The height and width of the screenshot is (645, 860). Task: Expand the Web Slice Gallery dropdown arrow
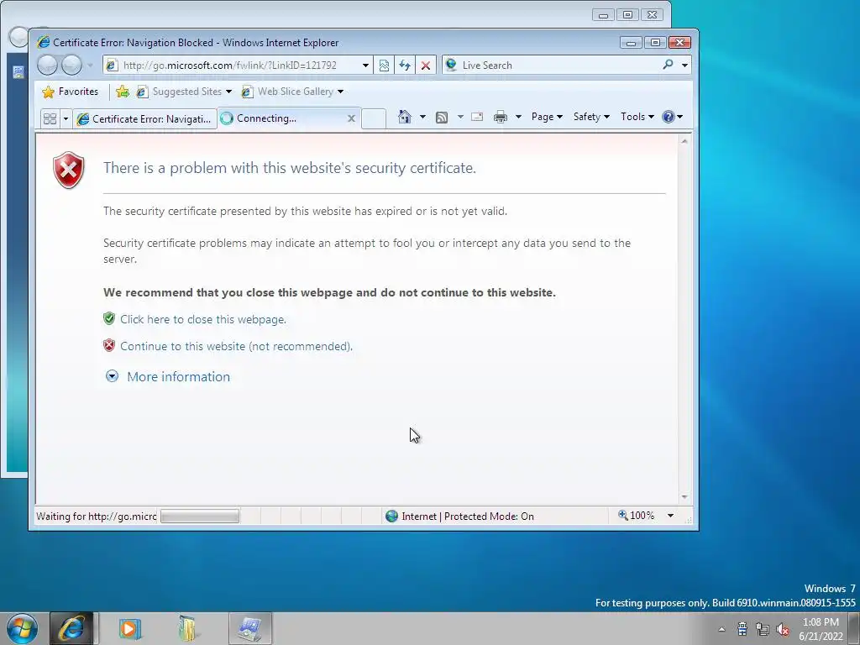(341, 92)
